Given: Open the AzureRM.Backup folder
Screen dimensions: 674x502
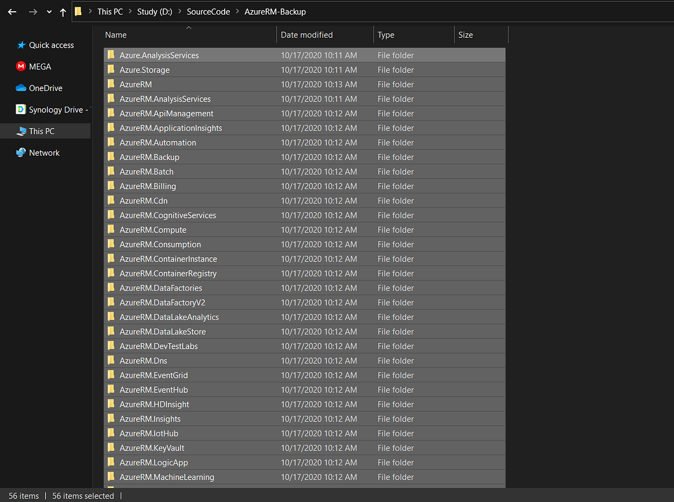Looking at the screenshot, I should pyautogui.click(x=148, y=157).
